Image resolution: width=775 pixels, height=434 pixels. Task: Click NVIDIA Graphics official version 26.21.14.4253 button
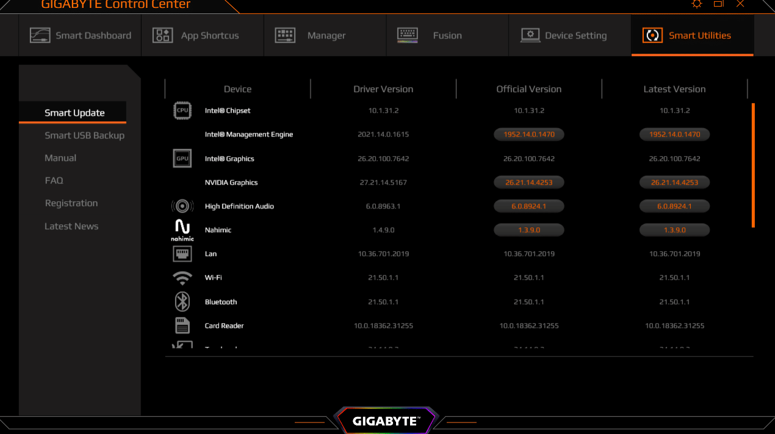pos(529,182)
